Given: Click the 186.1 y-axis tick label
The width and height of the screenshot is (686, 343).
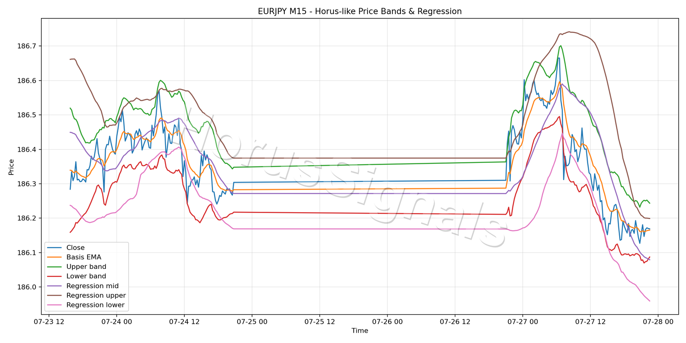Looking at the screenshot, I should [x=27, y=253].
